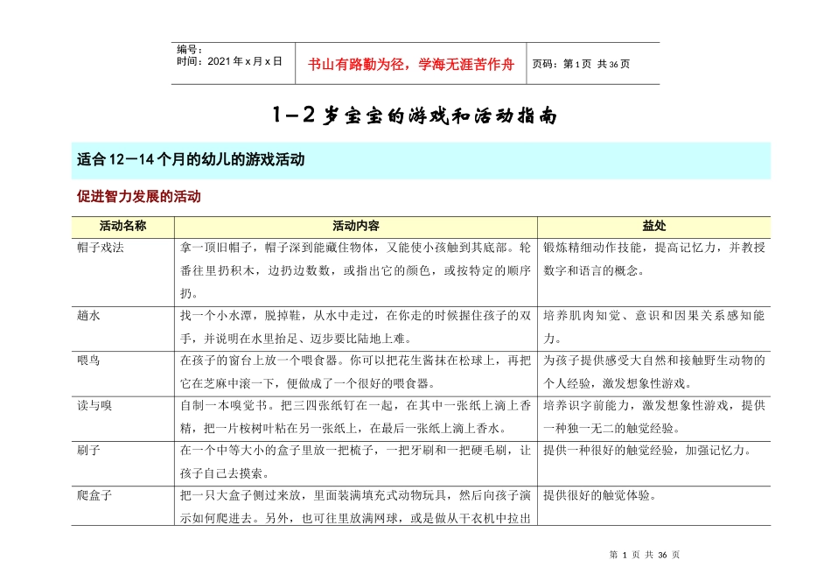Click the benefit line starting 培养识字前能力
The height and width of the screenshot is (588, 831).
point(654,406)
